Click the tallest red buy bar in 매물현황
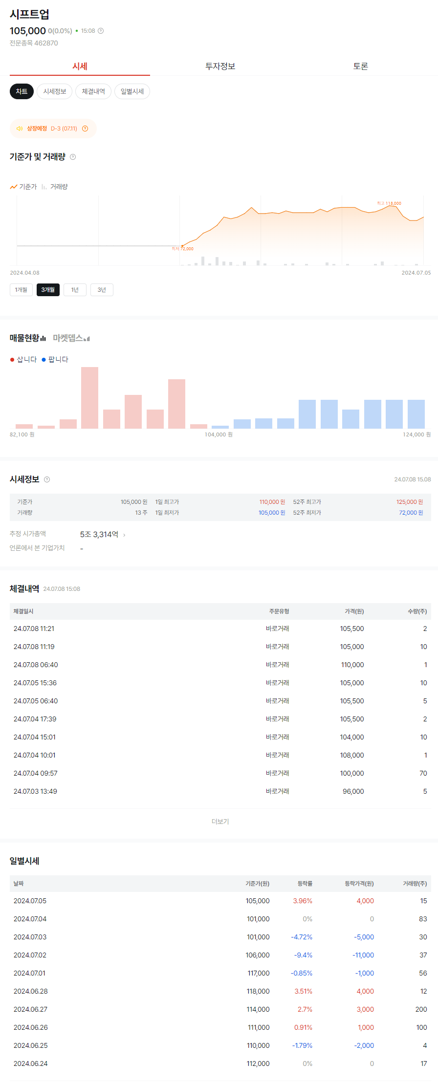Viewport: 438px width, 1085px height. click(x=89, y=398)
